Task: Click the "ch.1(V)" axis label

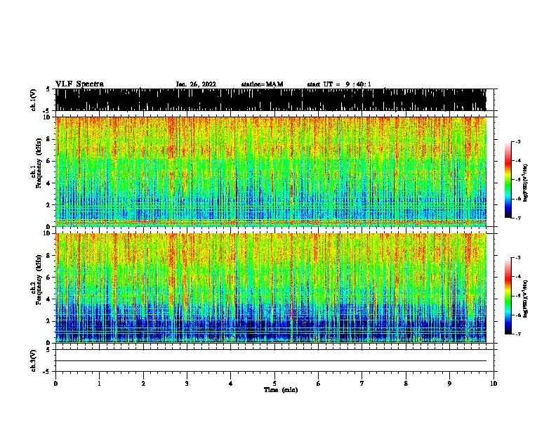Action: tap(34, 100)
